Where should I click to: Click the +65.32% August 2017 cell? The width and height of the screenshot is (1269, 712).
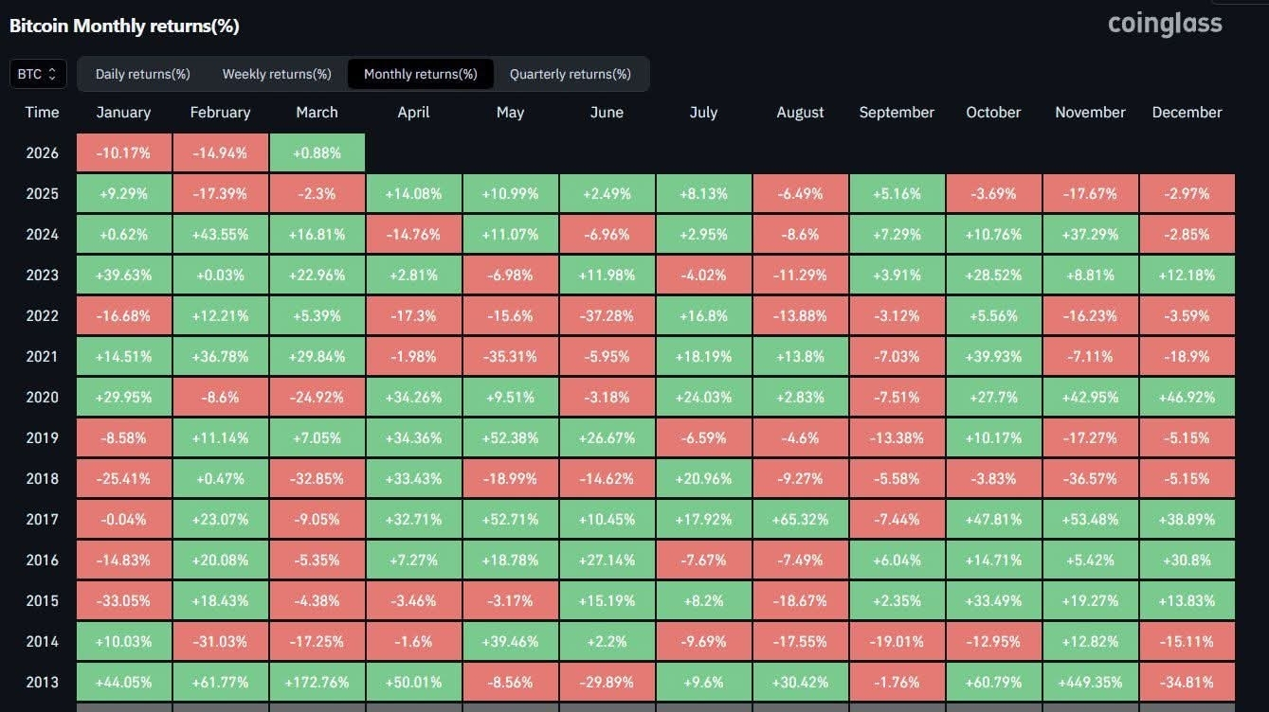pos(800,519)
